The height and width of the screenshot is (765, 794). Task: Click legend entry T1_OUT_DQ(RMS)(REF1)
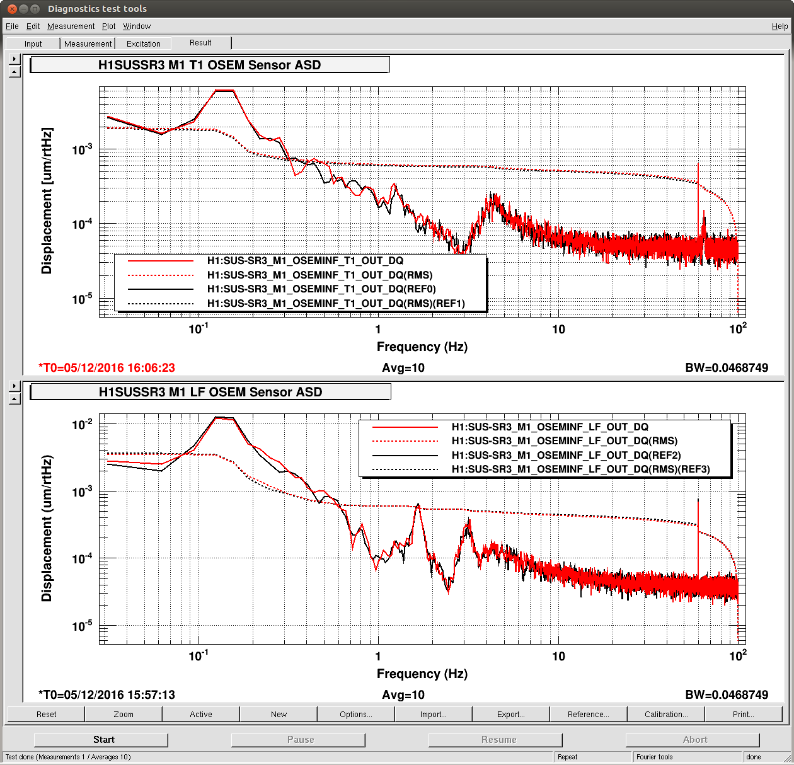coord(336,304)
